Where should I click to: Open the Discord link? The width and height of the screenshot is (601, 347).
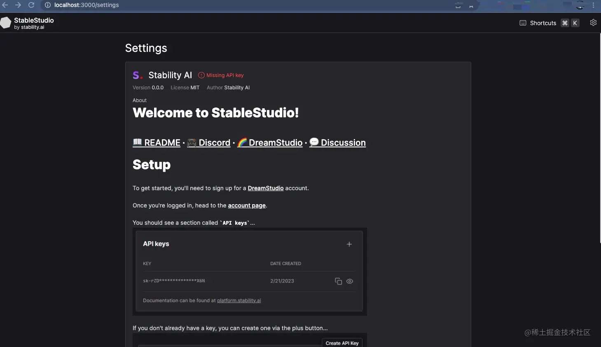(209, 142)
